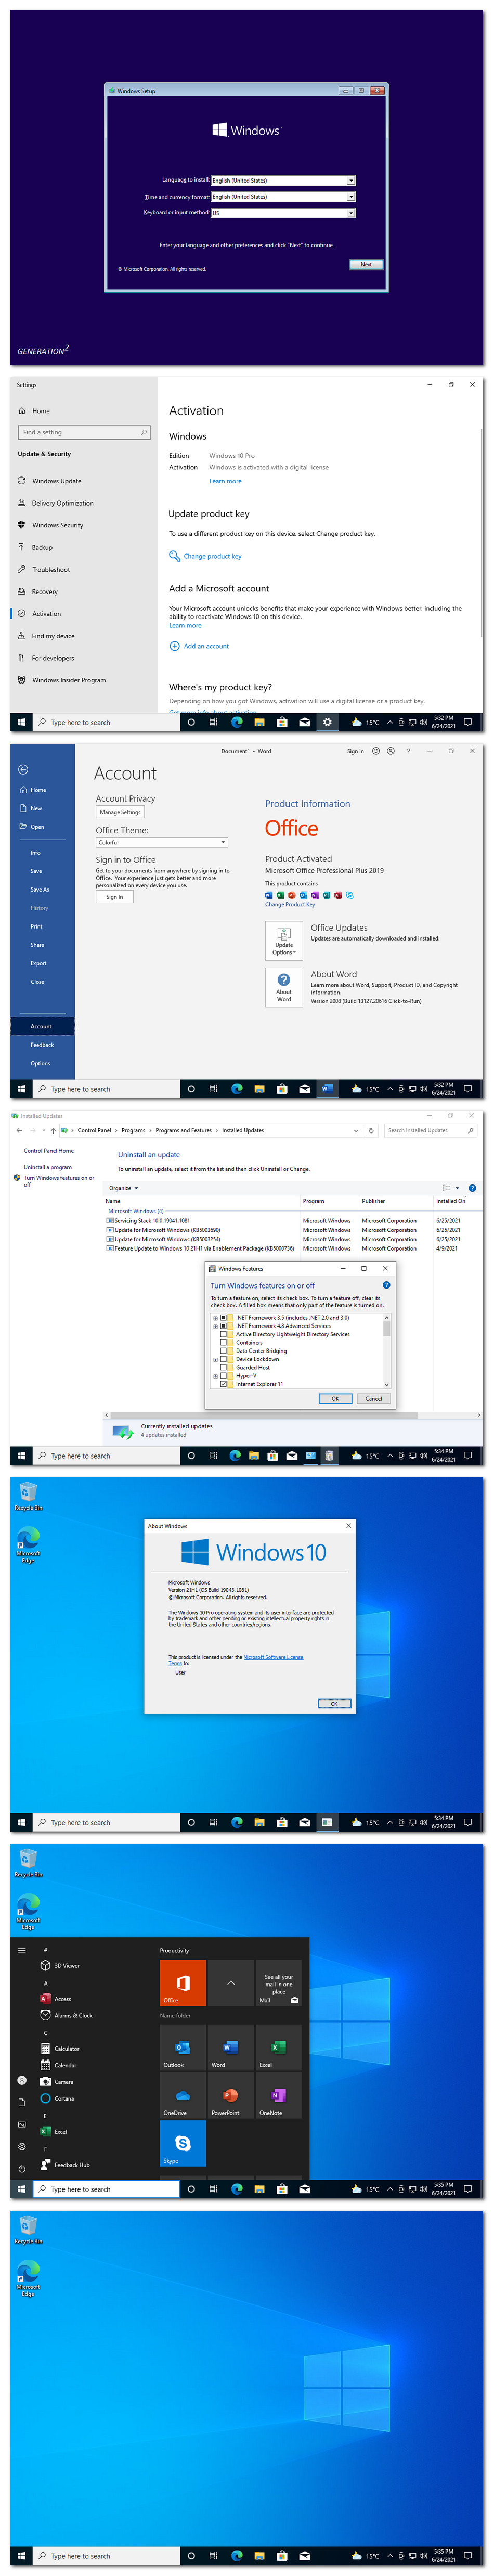
Task: Open the Office Theme Colorful dropdown
Action: click(162, 842)
